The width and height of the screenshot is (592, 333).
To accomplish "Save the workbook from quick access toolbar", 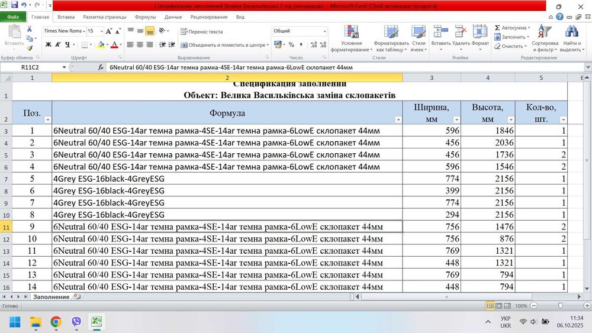I will (x=15, y=5).
